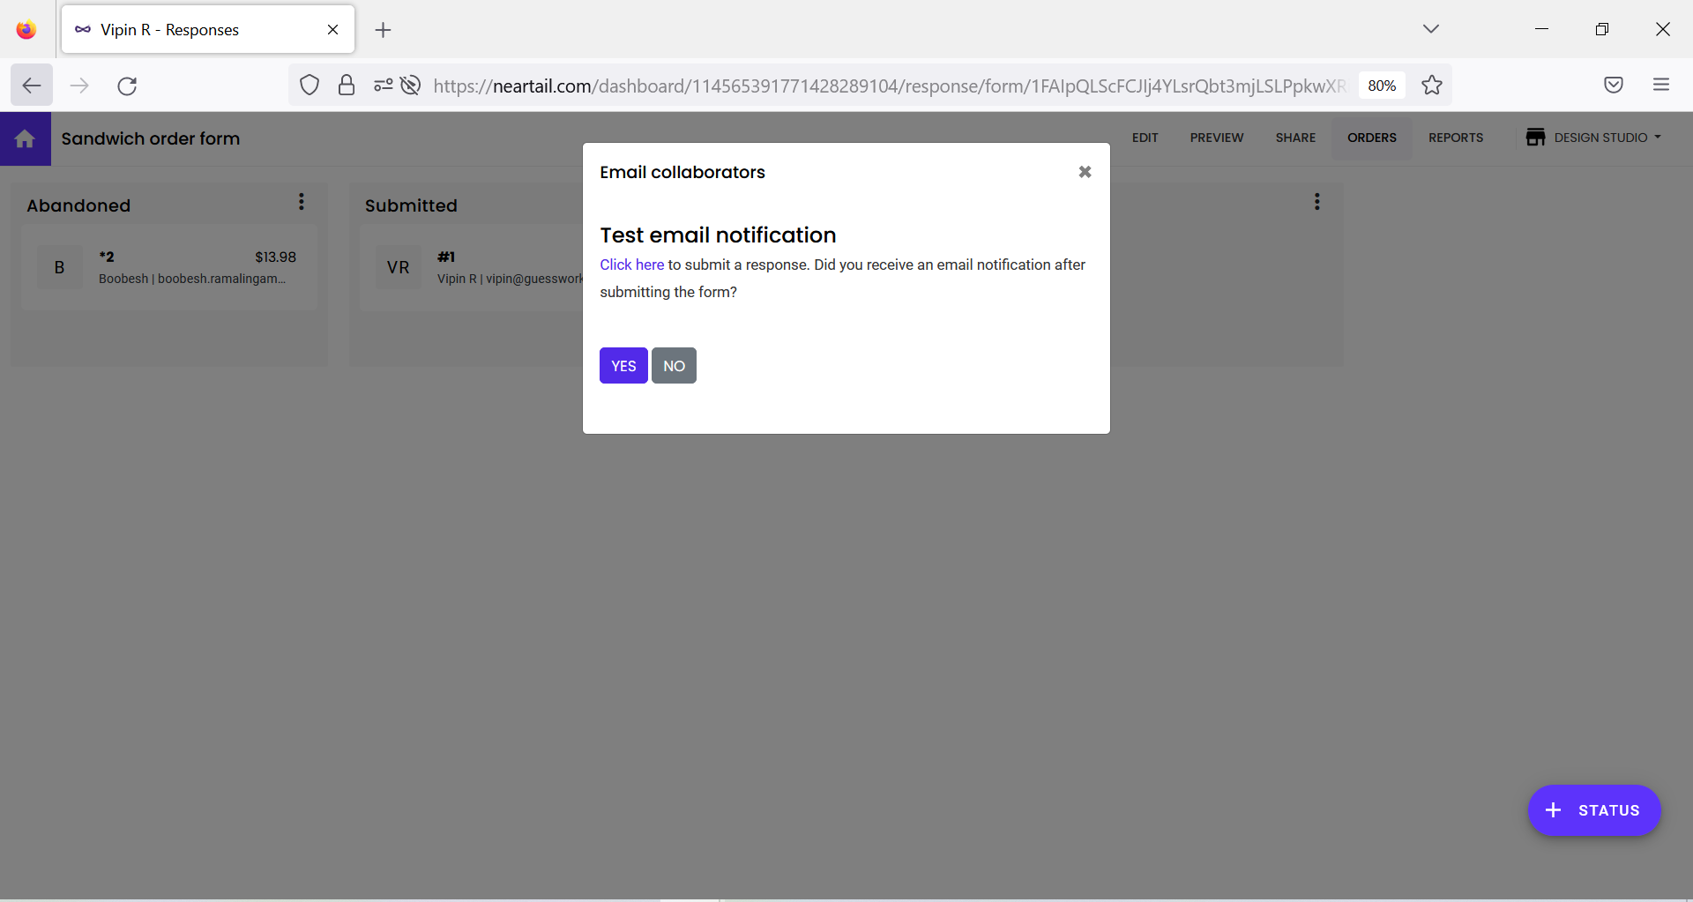This screenshot has height=902, width=1693.
Task: Click the 80% zoom indicator
Action: pos(1382,86)
